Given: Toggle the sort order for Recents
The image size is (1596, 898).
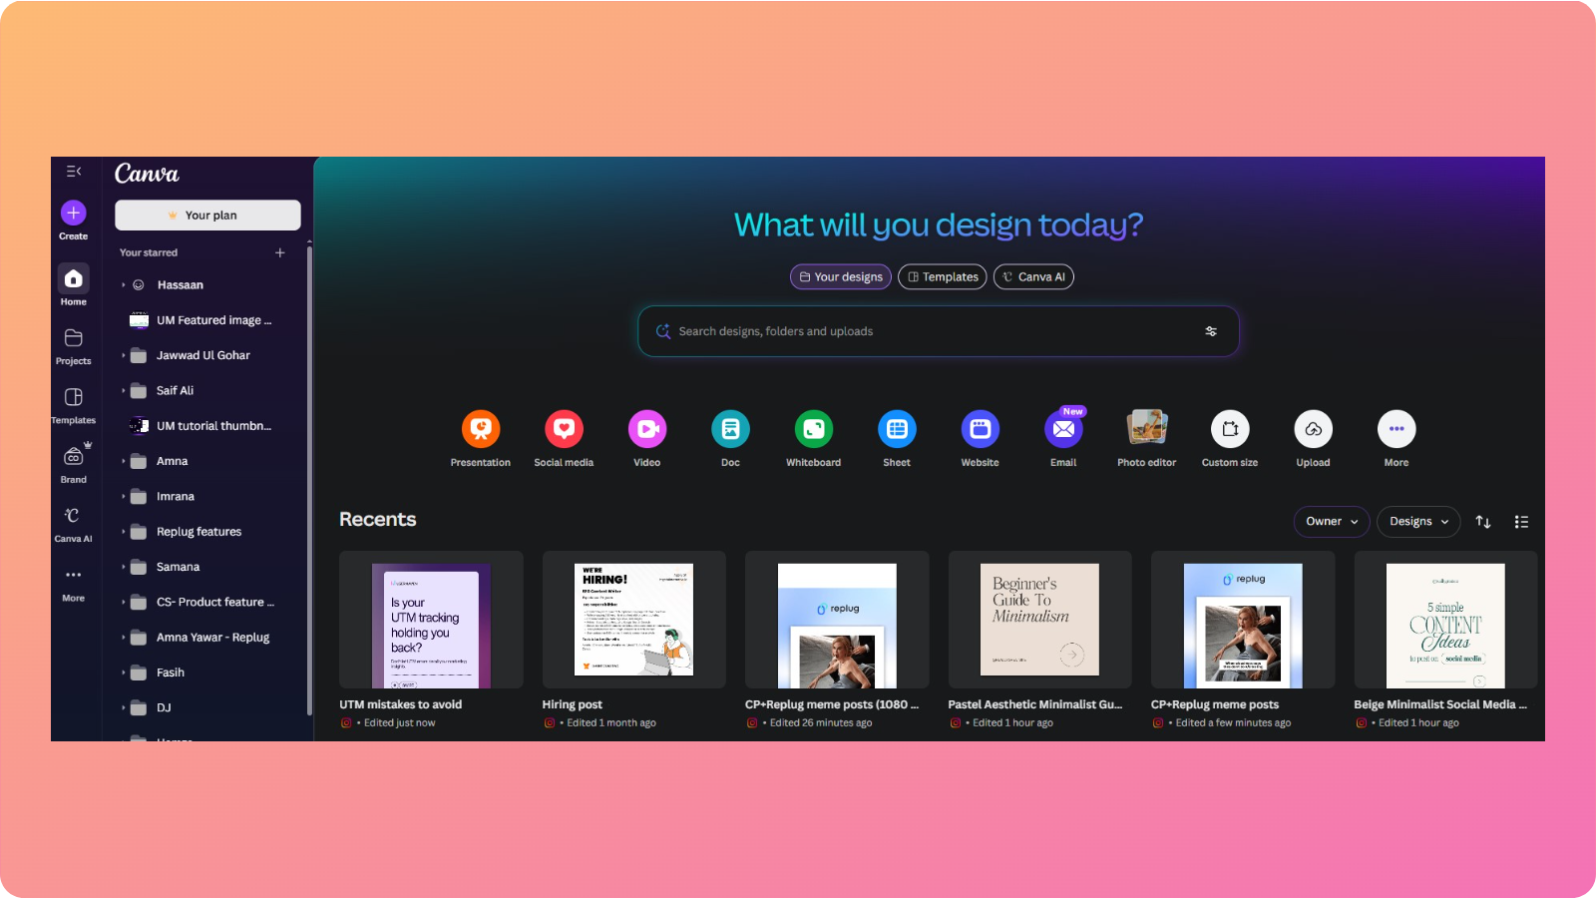Looking at the screenshot, I should pyautogui.click(x=1483, y=521).
